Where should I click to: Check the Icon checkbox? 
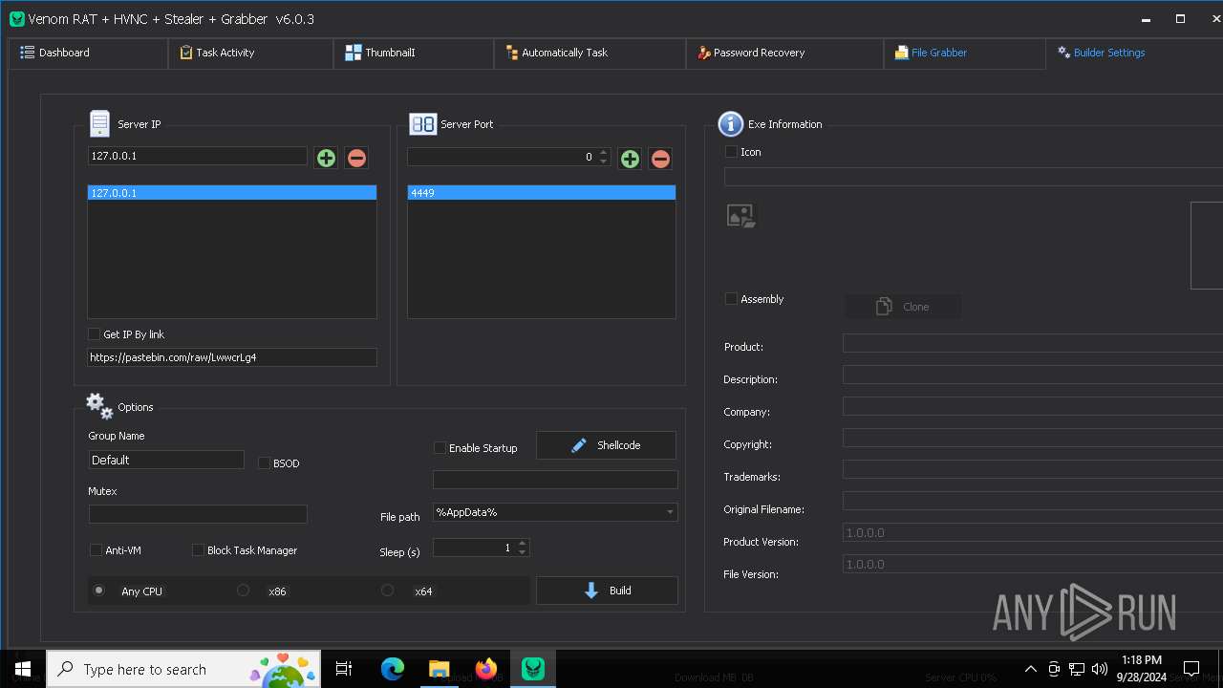pyautogui.click(x=731, y=151)
